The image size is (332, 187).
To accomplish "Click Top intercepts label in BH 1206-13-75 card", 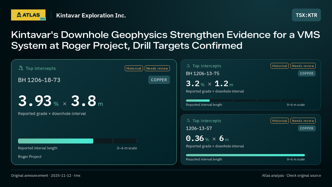I will 207,66.
